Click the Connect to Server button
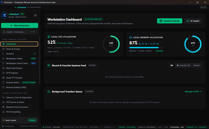Screen dimensions: 209x129 pyautogui.click(x=169, y=21)
